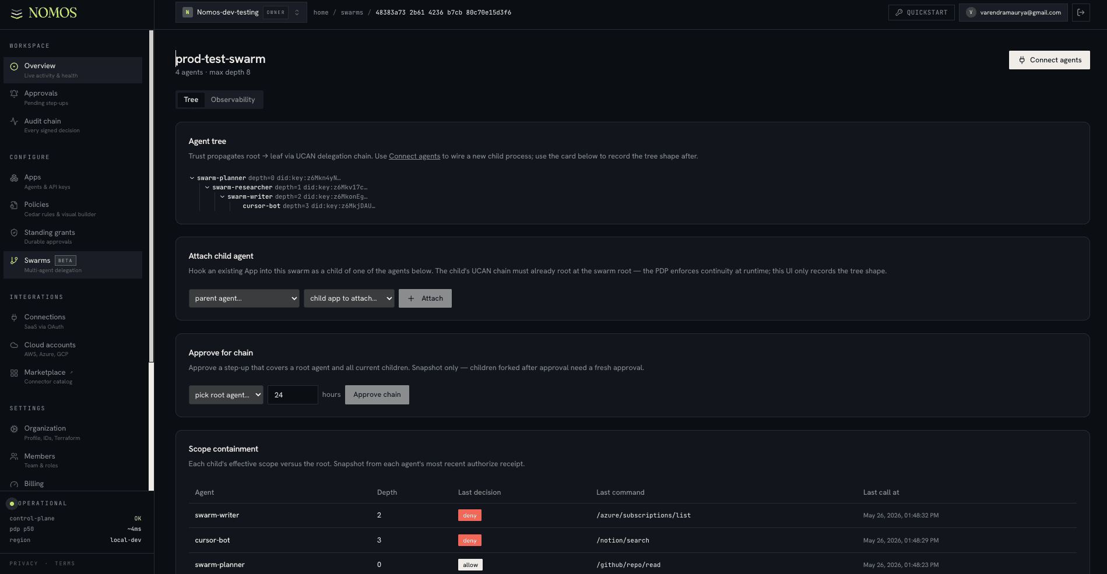Open Policies document icon
Image resolution: width=1107 pixels, height=574 pixels.
click(14, 205)
